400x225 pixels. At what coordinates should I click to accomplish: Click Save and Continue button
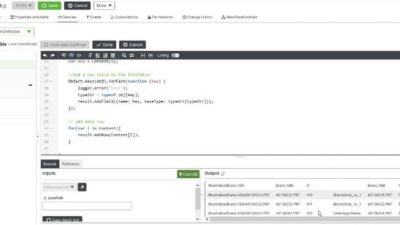(65, 44)
